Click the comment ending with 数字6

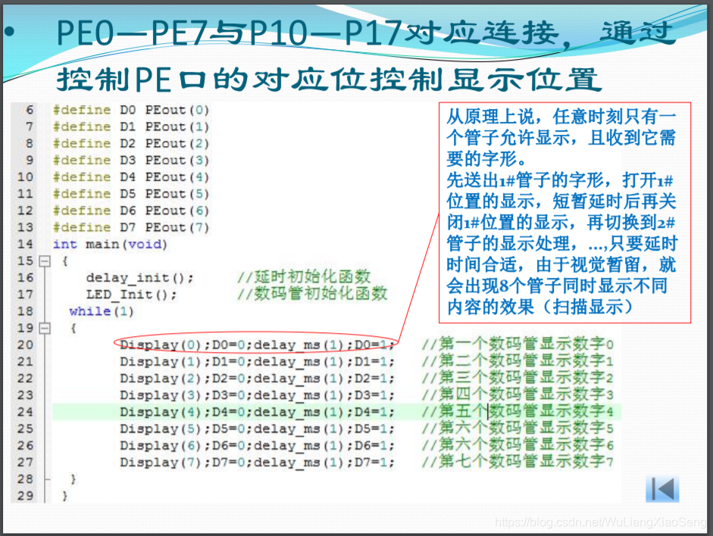(x=518, y=445)
